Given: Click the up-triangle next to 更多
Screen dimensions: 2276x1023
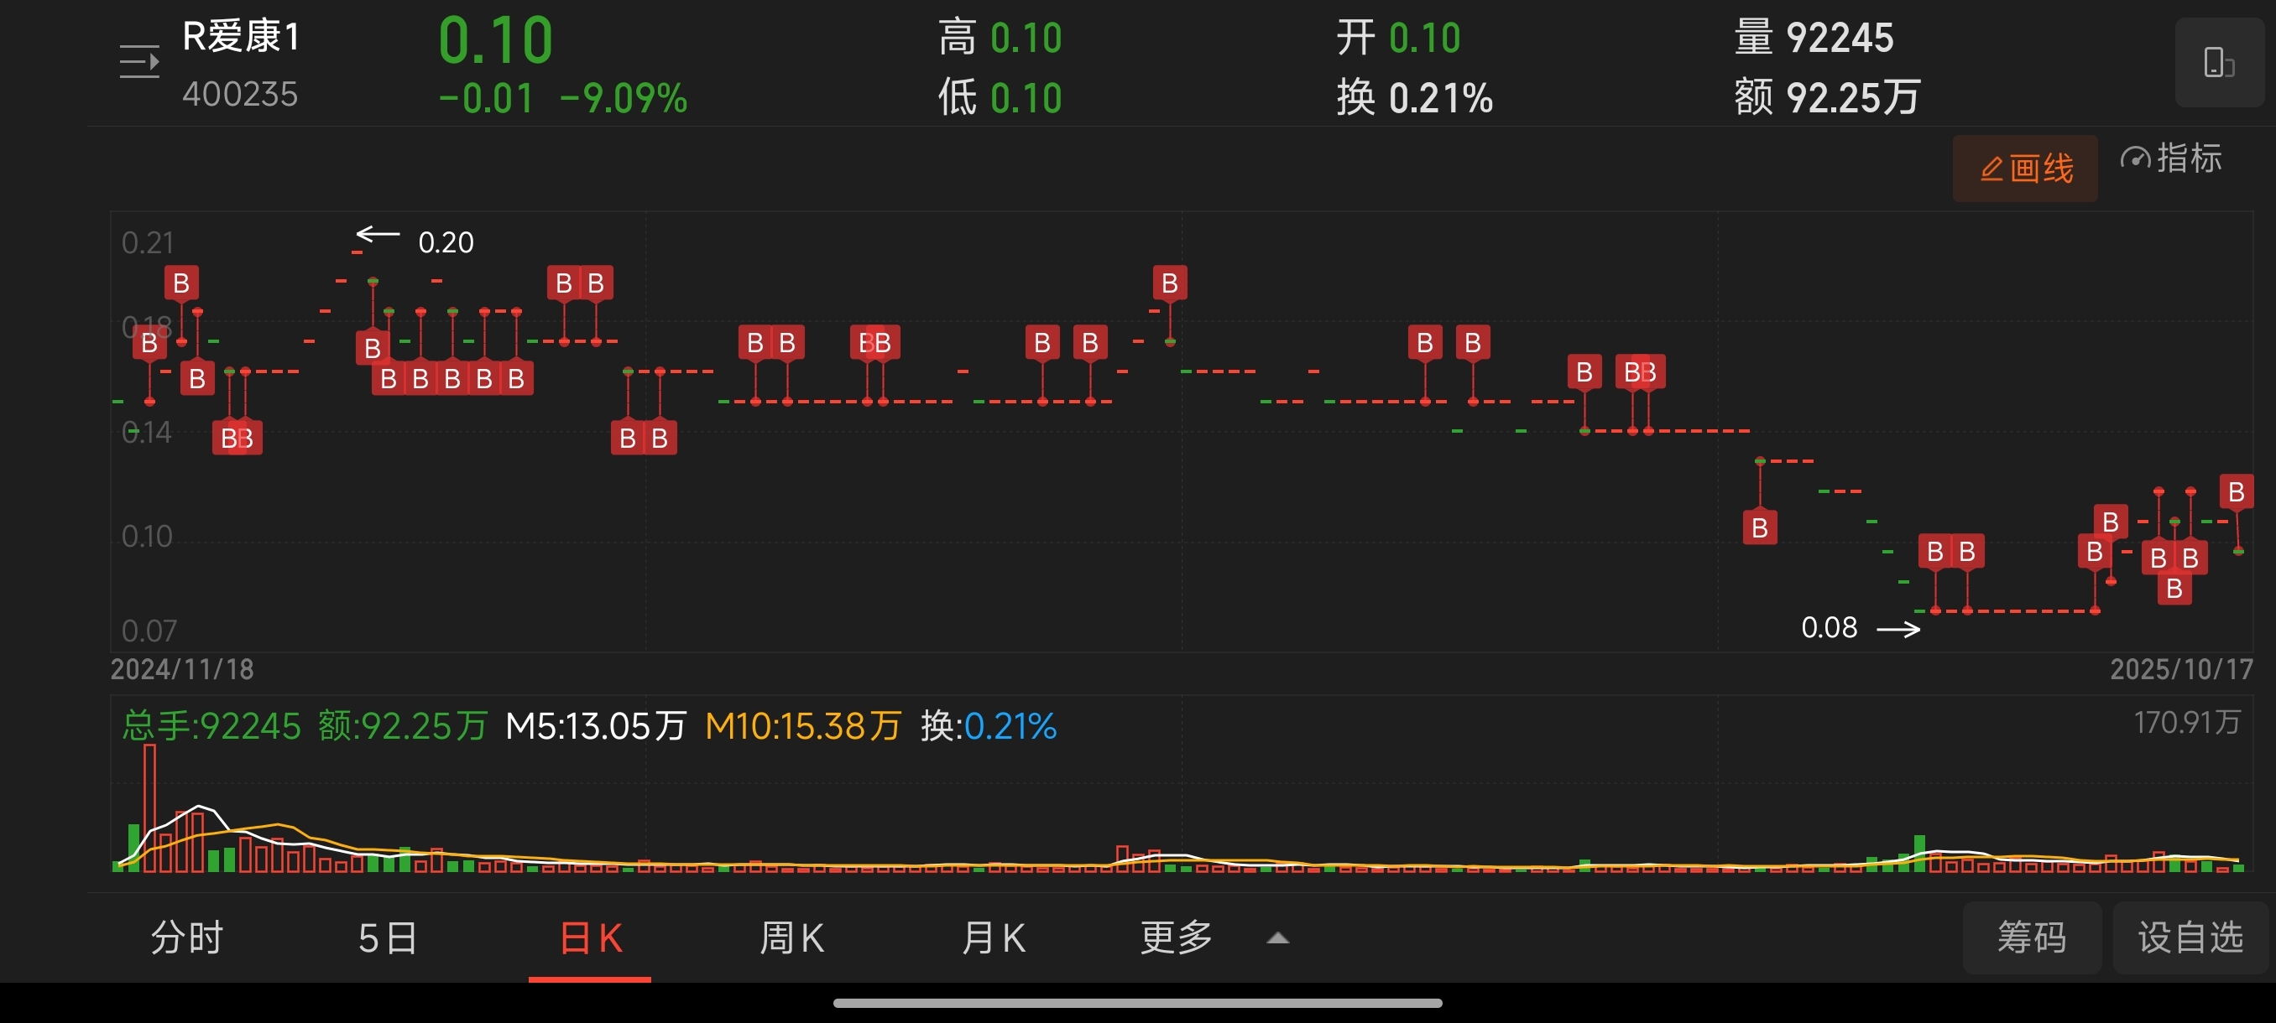Looking at the screenshot, I should point(1277,938).
